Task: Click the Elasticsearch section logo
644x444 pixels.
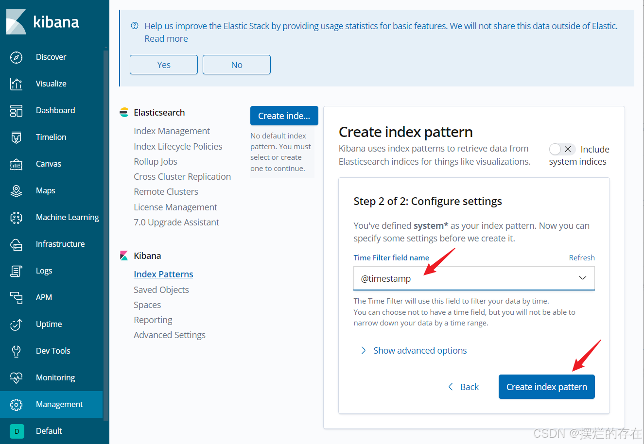Action: coord(124,112)
